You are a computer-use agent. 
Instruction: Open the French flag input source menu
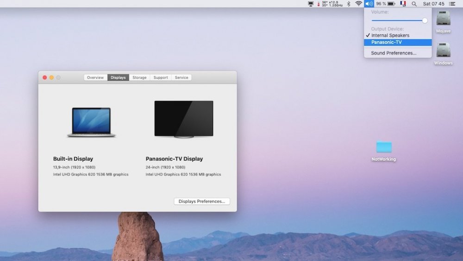tap(403, 4)
